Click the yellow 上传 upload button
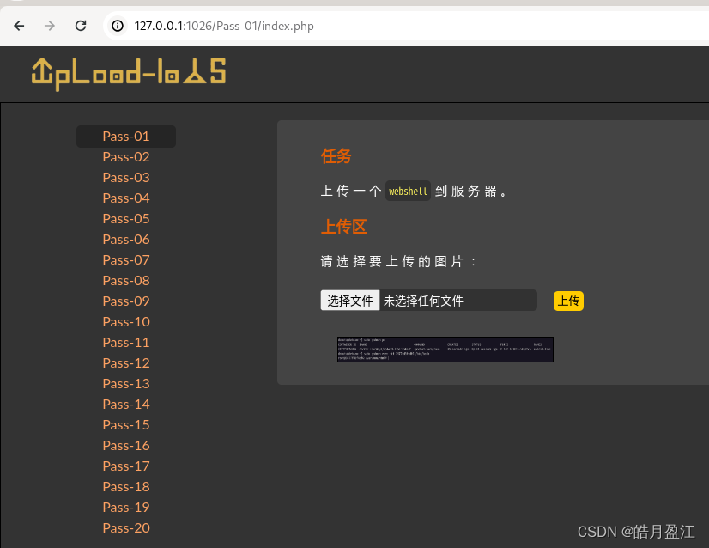The image size is (709, 548). (x=568, y=301)
